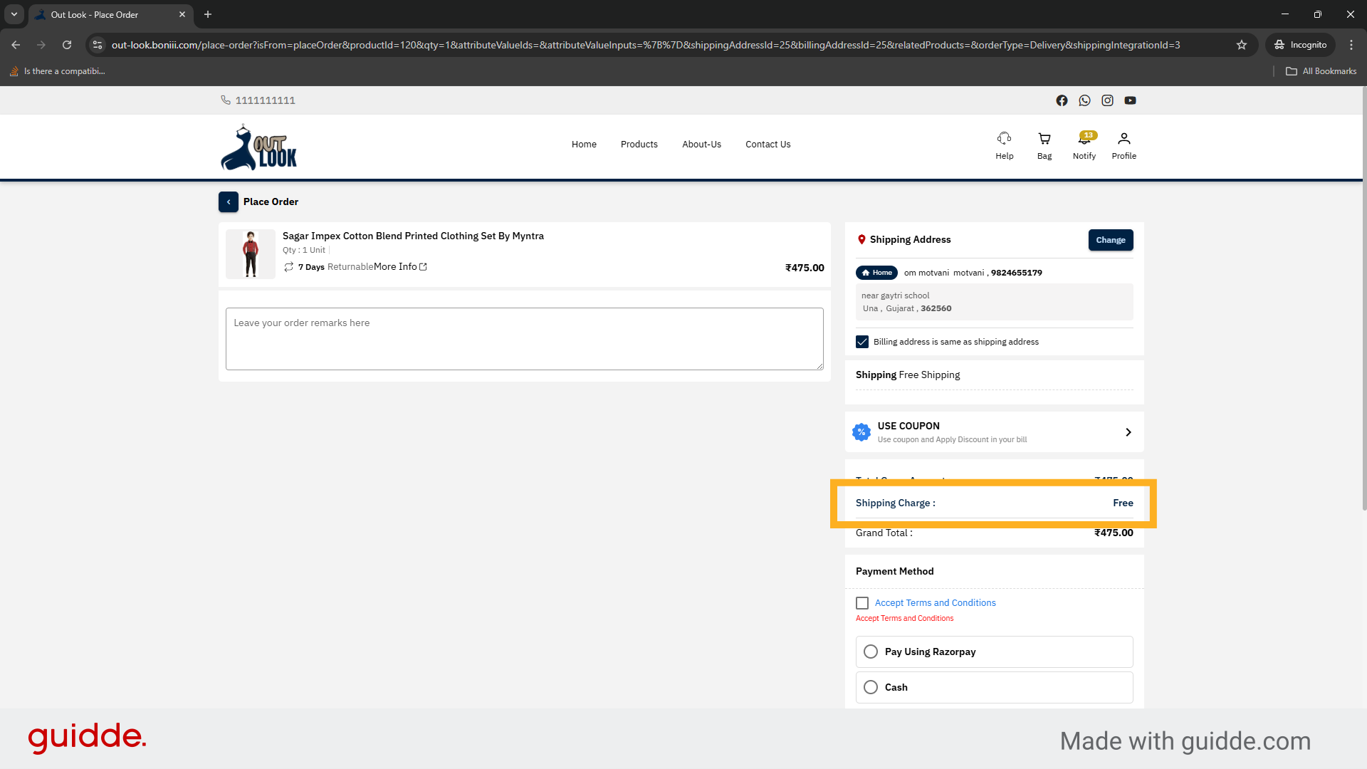Screen dimensions: 1367x769
Task: Open the Products menu item
Action: [x=639, y=145]
